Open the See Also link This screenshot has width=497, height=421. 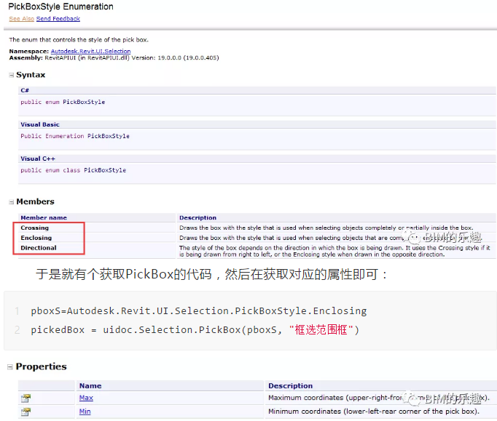pos(22,19)
